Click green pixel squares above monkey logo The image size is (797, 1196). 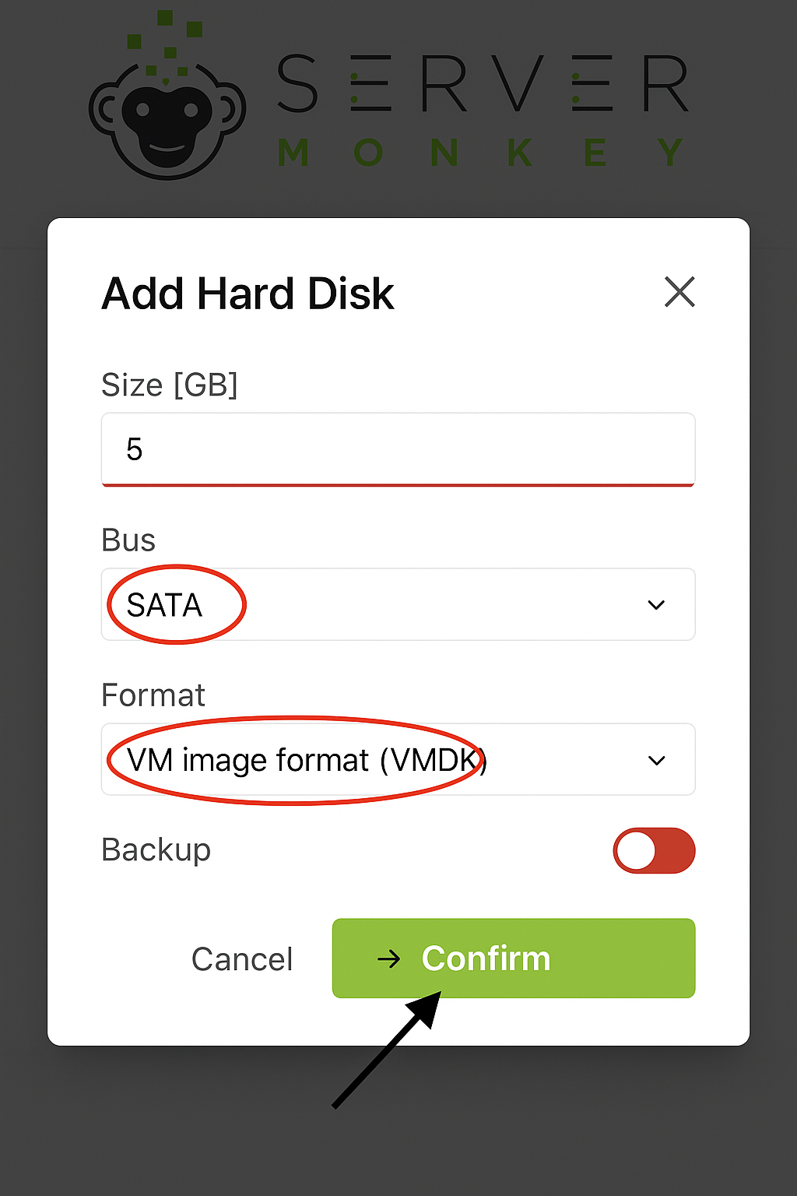click(164, 43)
